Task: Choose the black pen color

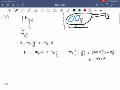Action: 74,10
